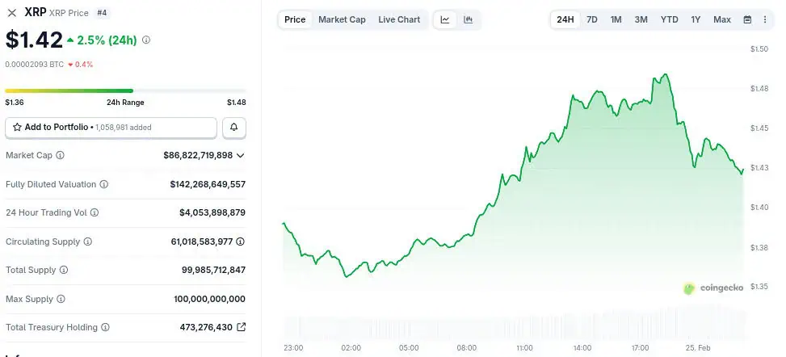Select the YTD time range
786x357 pixels.
point(669,19)
